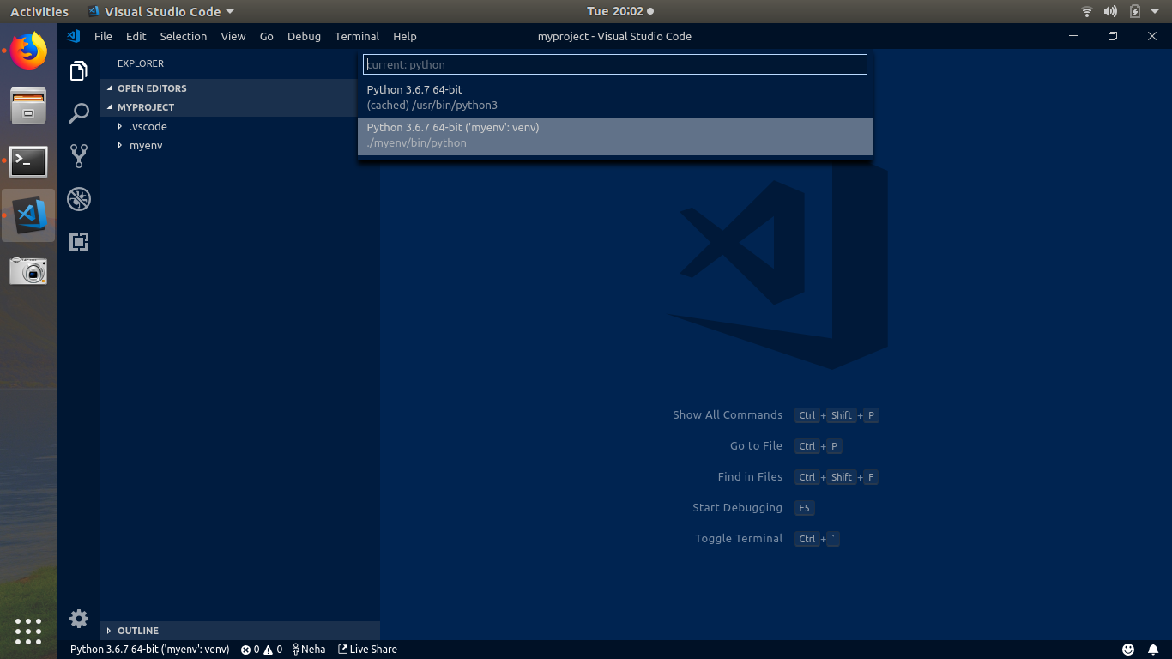Open notifications via the bell icon
Screen dimensions: 1172x659
1153,649
